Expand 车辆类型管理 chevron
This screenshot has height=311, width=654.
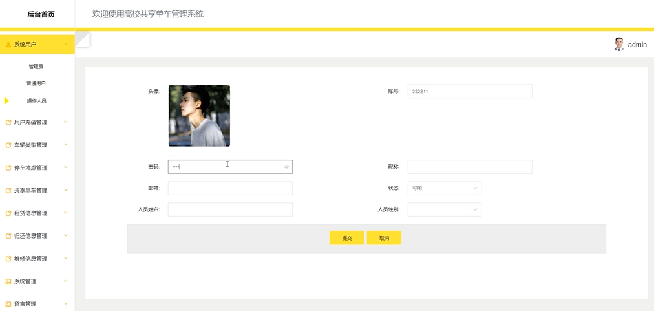66,144
